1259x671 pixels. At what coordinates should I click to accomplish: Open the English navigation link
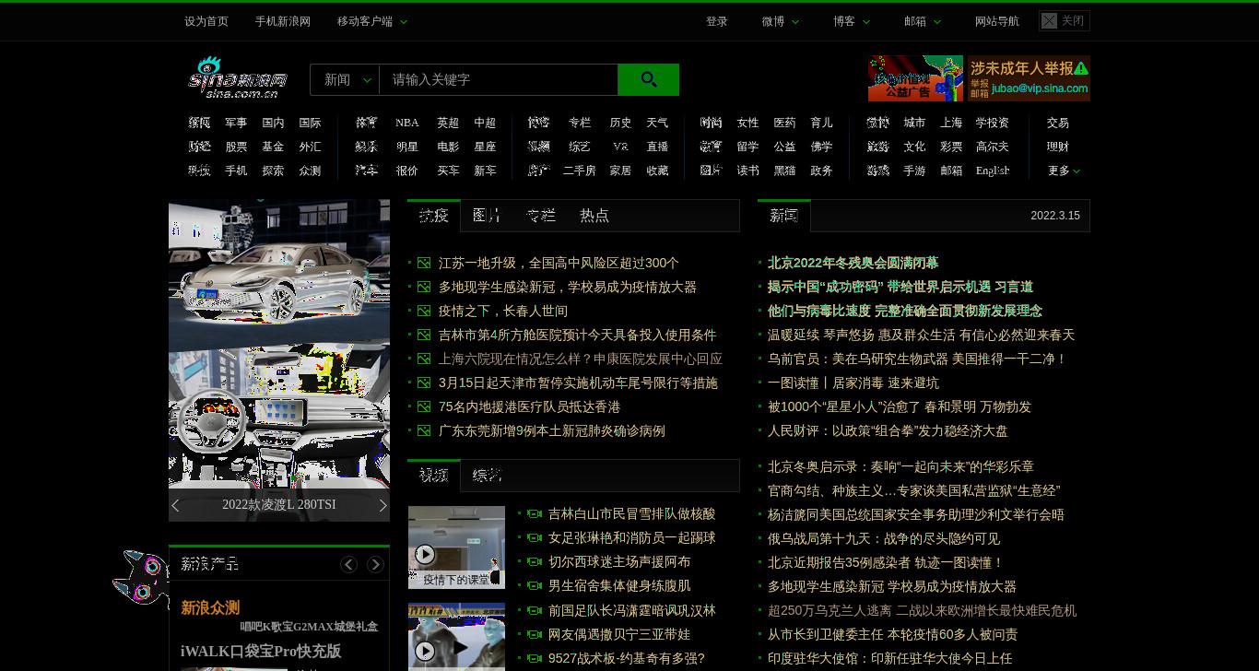pyautogui.click(x=993, y=171)
